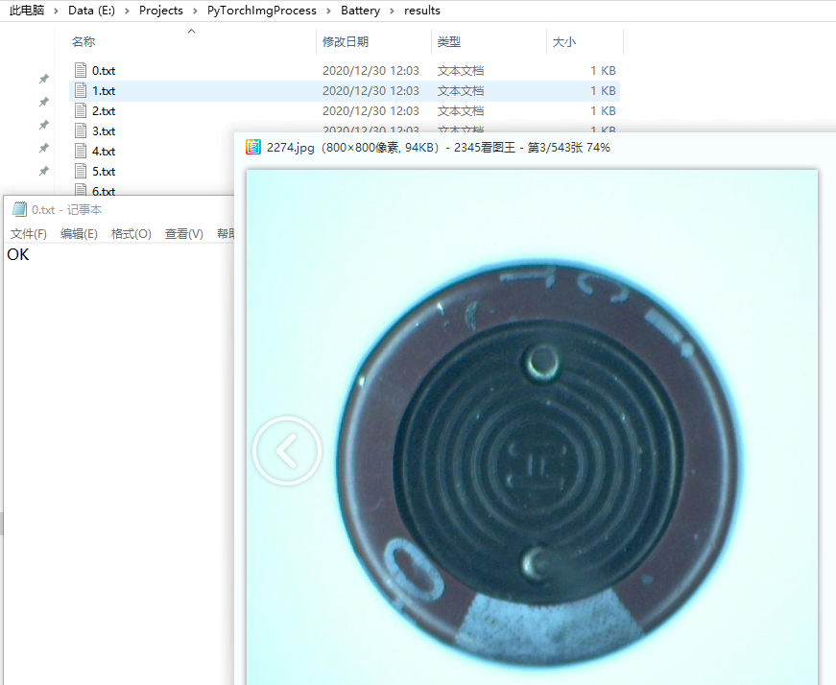
Task: Open Notepad's 格式(O) menu
Action: [x=131, y=233]
